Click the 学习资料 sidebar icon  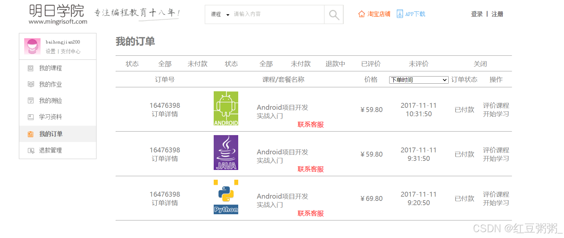click(x=31, y=117)
